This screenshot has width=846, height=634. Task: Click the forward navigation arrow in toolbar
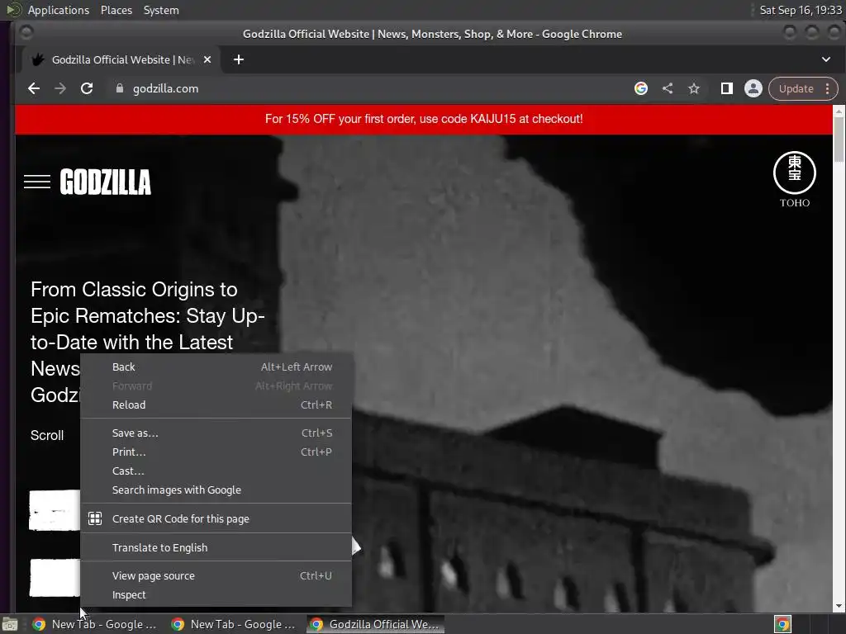(x=59, y=88)
